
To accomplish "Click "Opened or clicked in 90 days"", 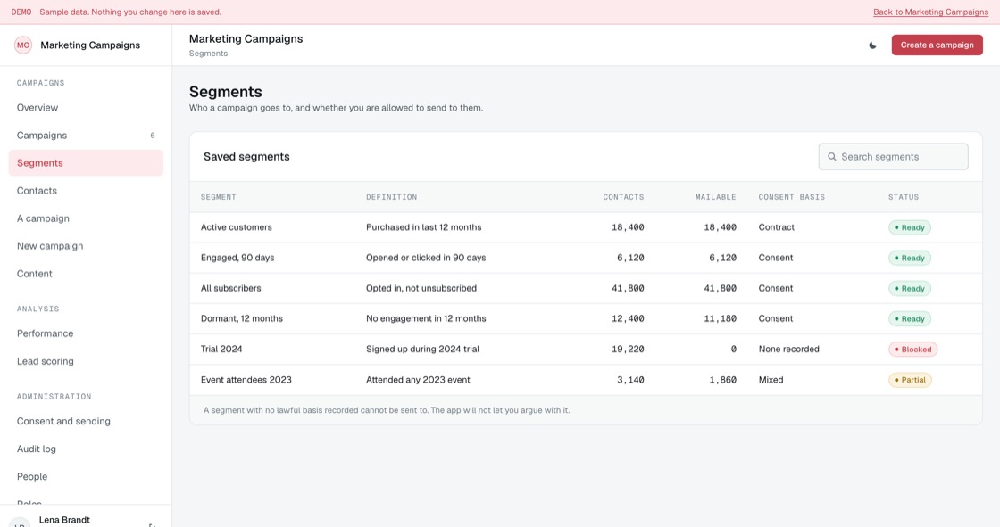I will pyautogui.click(x=426, y=258).
